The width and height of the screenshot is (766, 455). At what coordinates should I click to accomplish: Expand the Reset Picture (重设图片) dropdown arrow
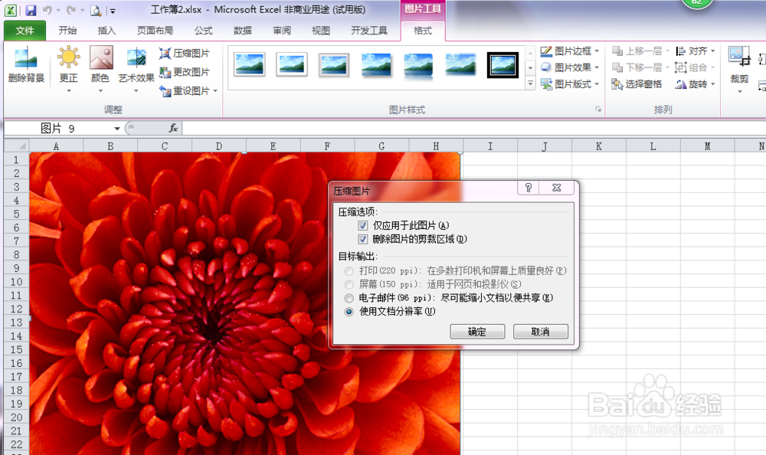(215, 91)
